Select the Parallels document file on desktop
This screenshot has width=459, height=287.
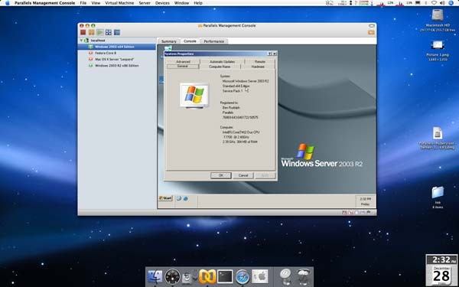point(438,133)
